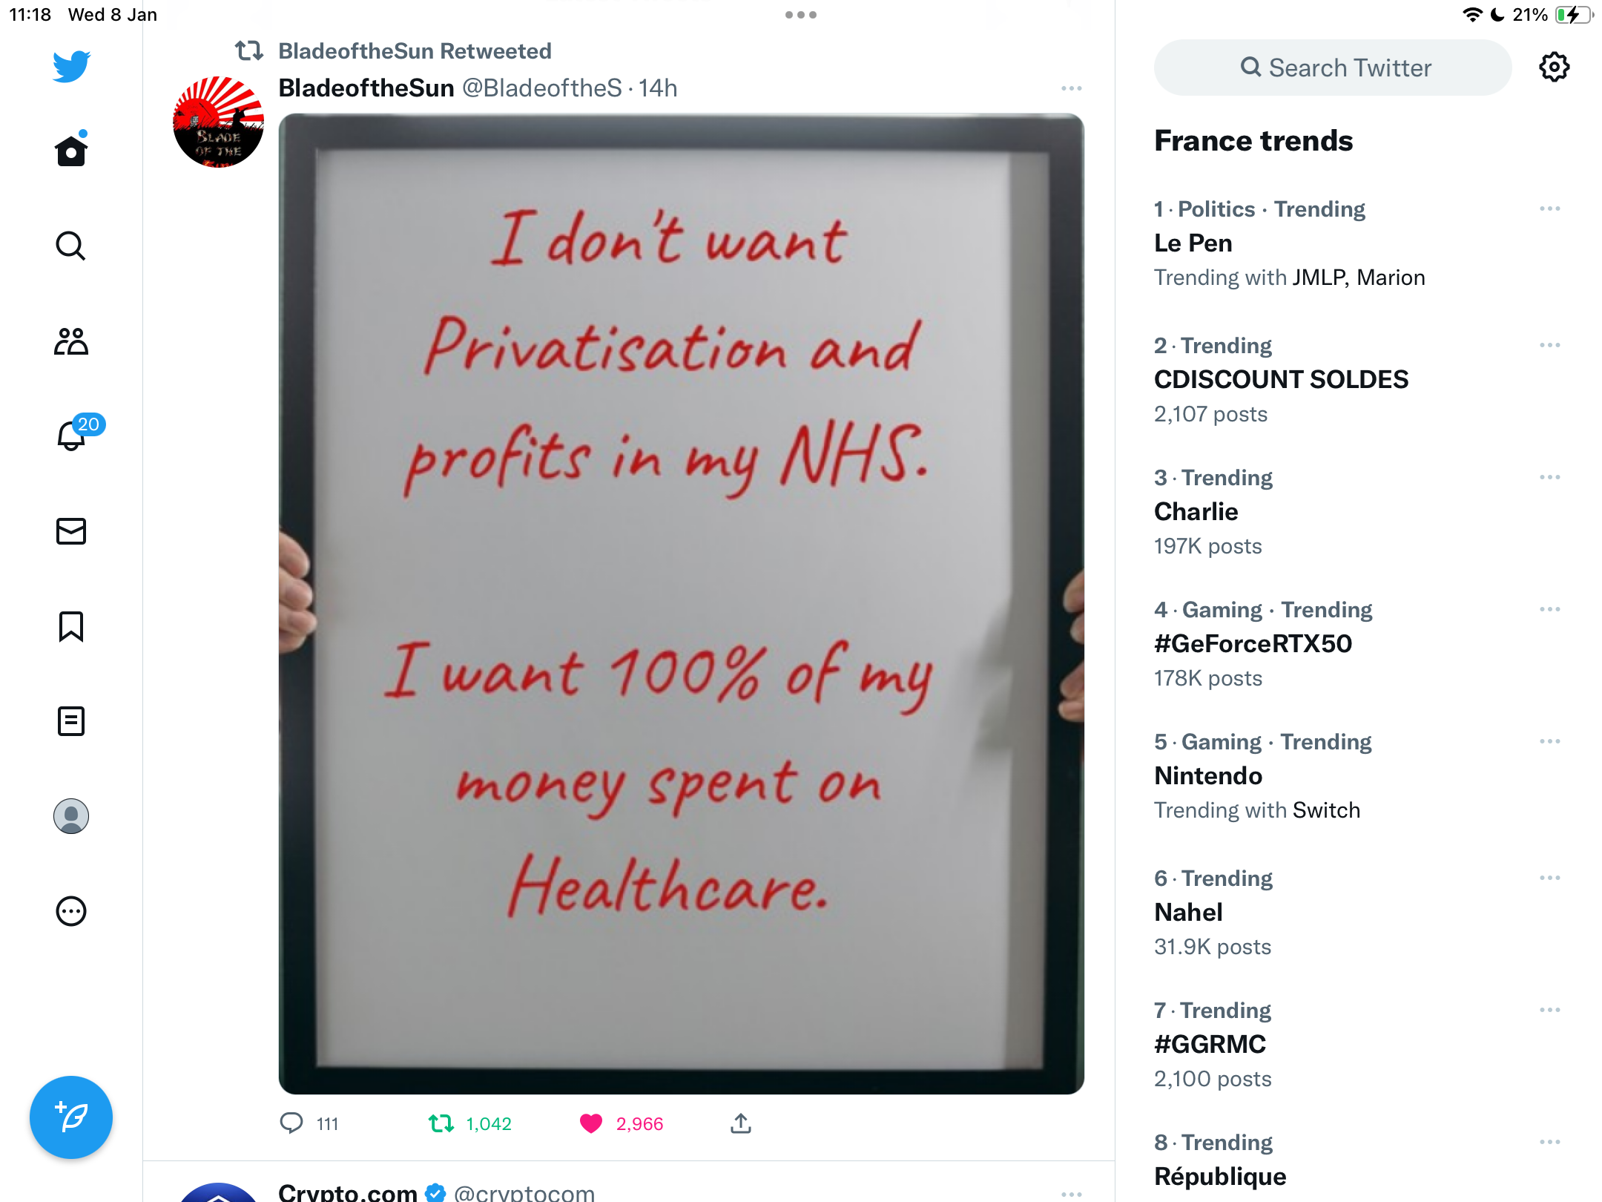This screenshot has width=1602, height=1202.
Task: Undo retweet showing 1,042 retweets
Action: pyautogui.click(x=441, y=1123)
